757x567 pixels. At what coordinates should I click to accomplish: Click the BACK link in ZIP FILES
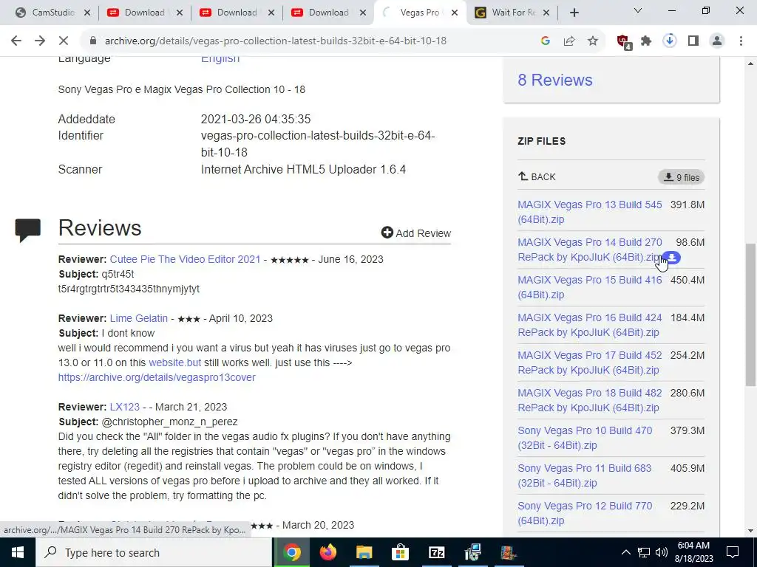(x=537, y=176)
